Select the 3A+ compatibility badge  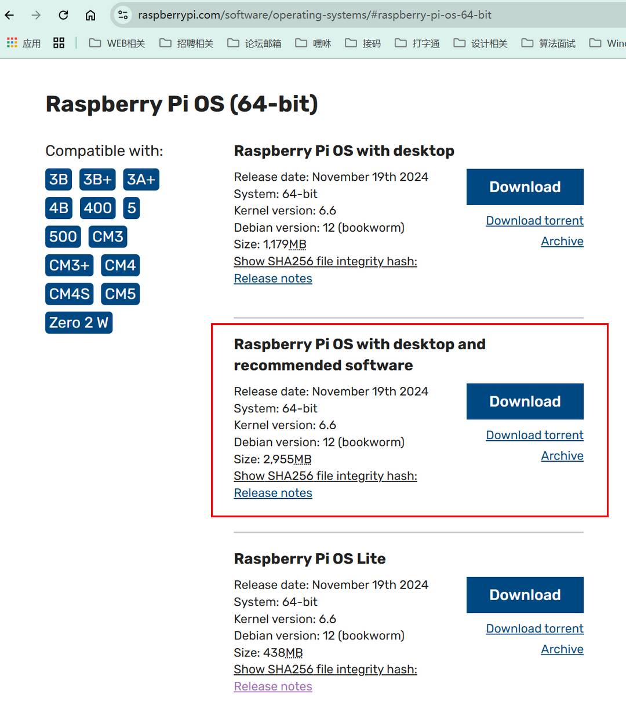click(141, 180)
